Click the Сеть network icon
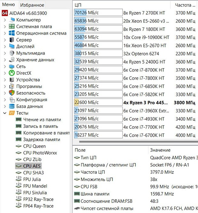This screenshot has width=198, height=213. point(12,66)
